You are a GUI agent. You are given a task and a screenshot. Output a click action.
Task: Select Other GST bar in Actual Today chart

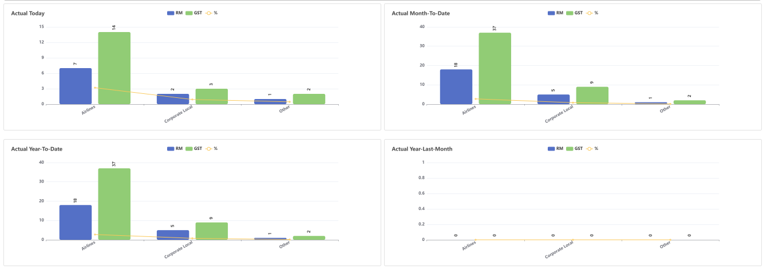point(309,99)
